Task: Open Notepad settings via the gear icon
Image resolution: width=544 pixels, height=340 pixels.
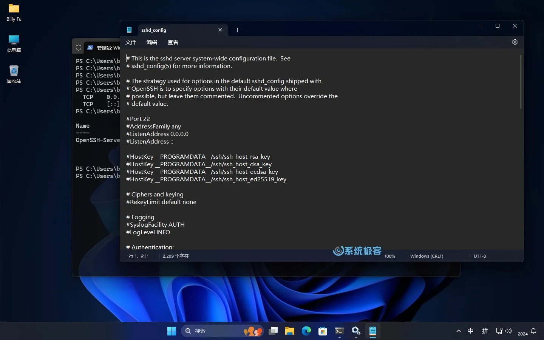Action: (515, 42)
